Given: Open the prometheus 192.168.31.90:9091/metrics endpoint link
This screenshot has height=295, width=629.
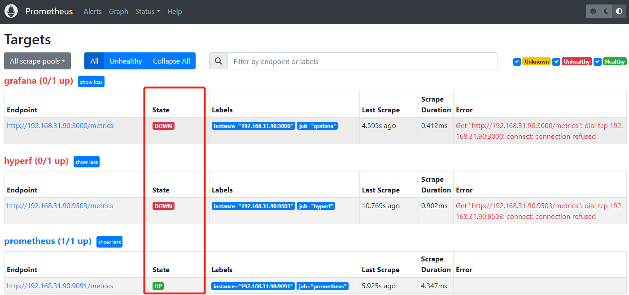Looking at the screenshot, I should (60, 286).
